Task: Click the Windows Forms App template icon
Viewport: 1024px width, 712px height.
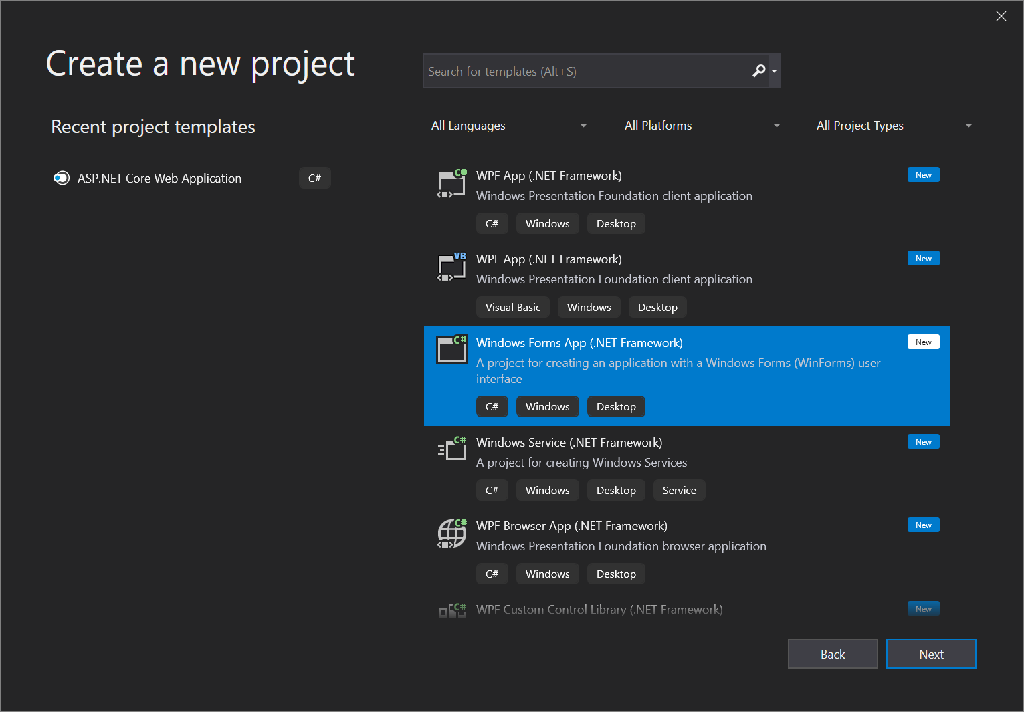Action: pos(451,350)
